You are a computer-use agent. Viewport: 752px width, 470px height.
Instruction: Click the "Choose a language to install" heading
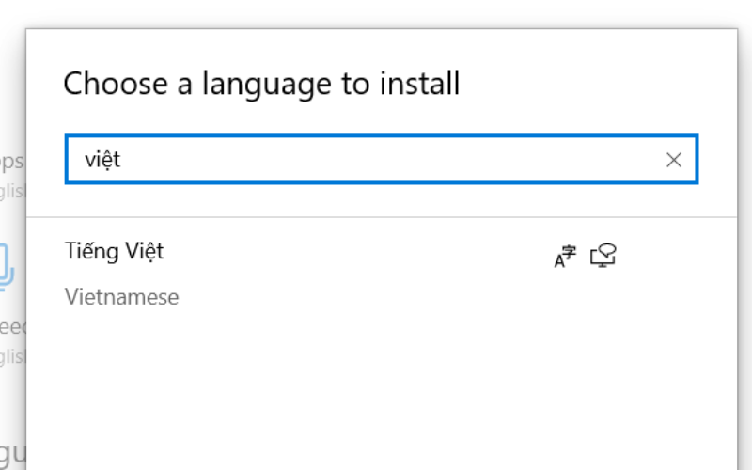tap(261, 84)
